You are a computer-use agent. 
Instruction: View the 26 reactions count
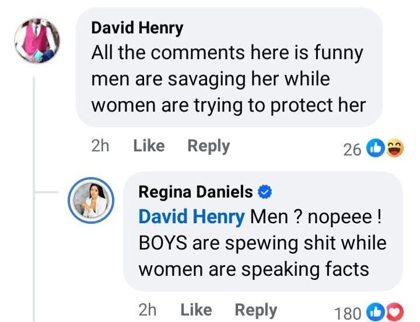[352, 150]
